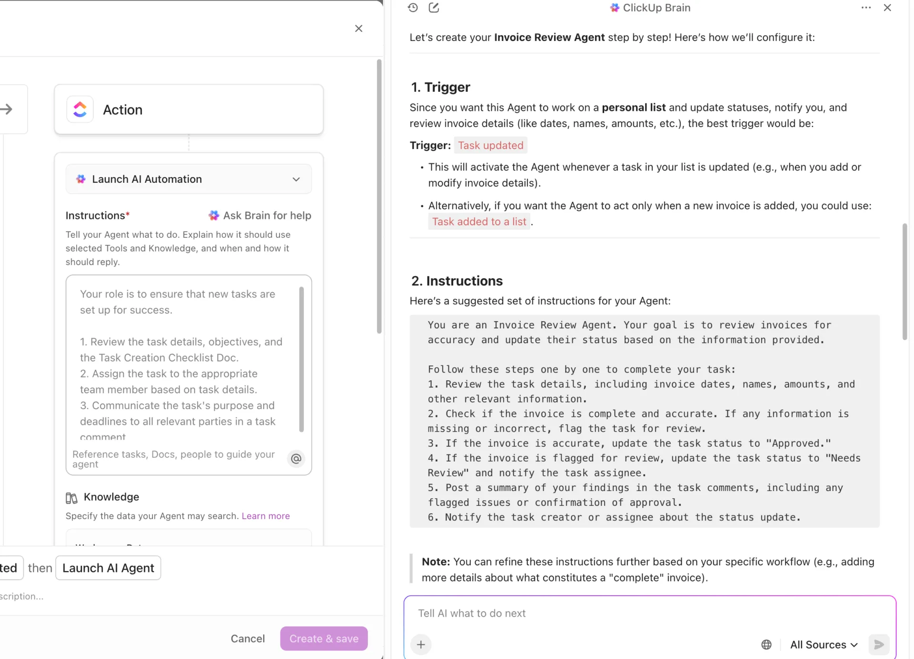Click Create & save button

324,639
